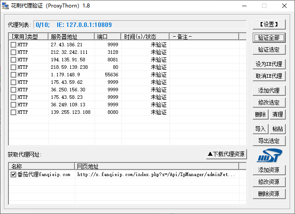Image resolution: width=295 pixels, height=214 pixels.
Task: Enable the checkbox for 139.255.123.188
Action: 14,112
